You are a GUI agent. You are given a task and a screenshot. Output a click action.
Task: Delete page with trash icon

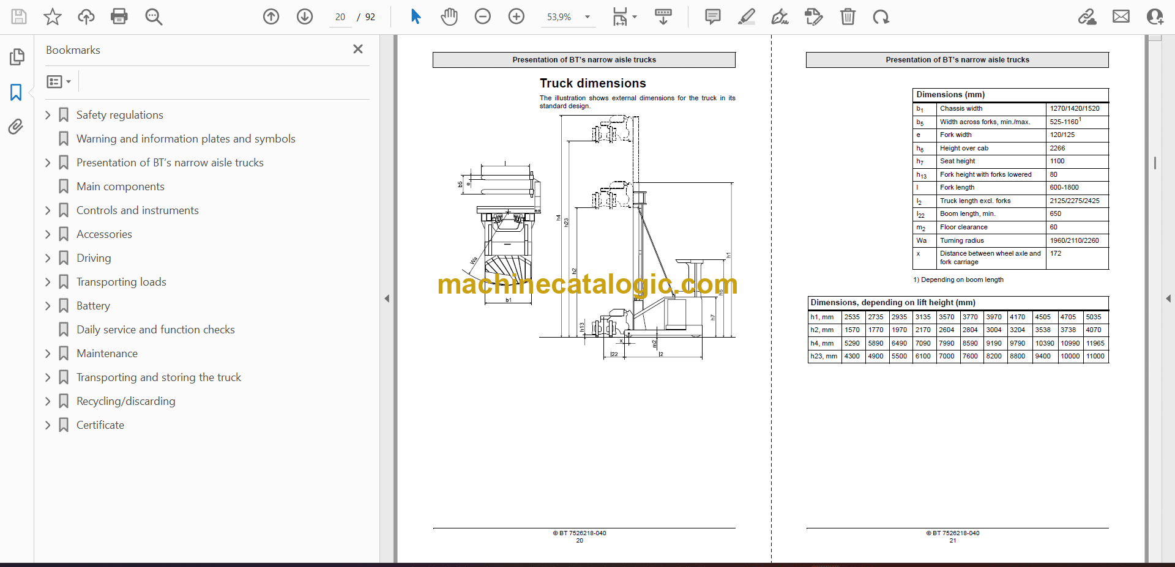848,17
